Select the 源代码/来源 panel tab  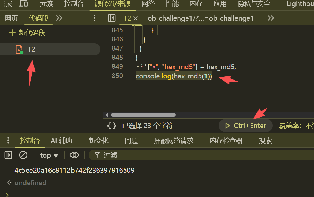click(x=112, y=3)
